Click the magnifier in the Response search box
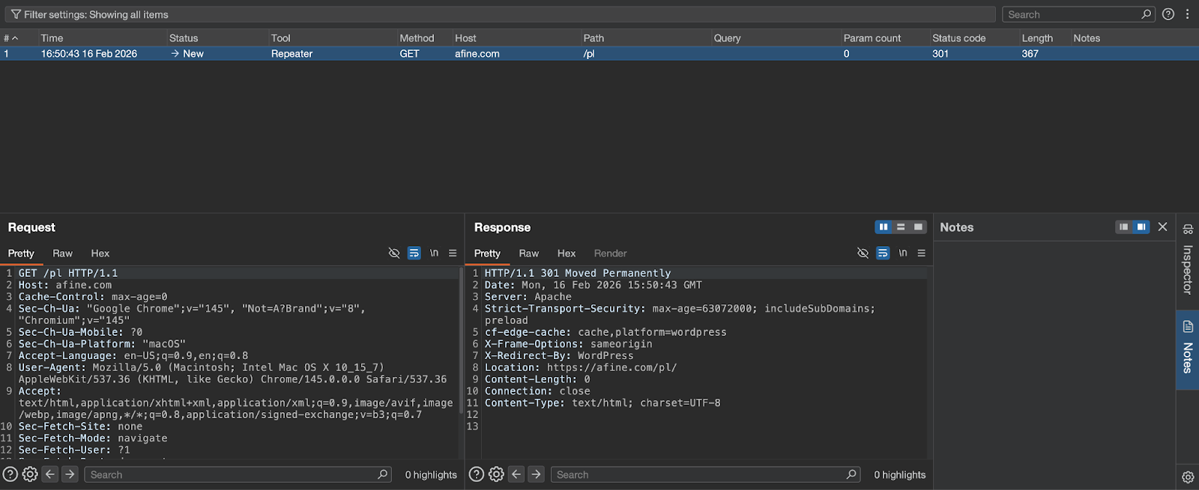The height and width of the screenshot is (490, 1199). 851,474
